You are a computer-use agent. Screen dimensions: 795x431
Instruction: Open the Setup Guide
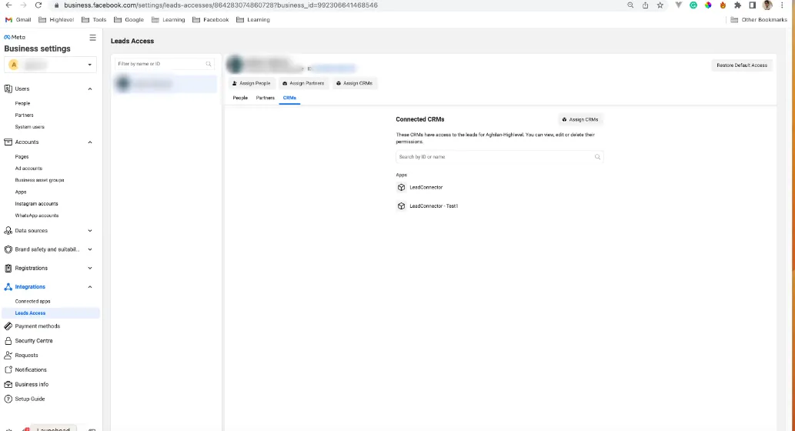(30, 399)
